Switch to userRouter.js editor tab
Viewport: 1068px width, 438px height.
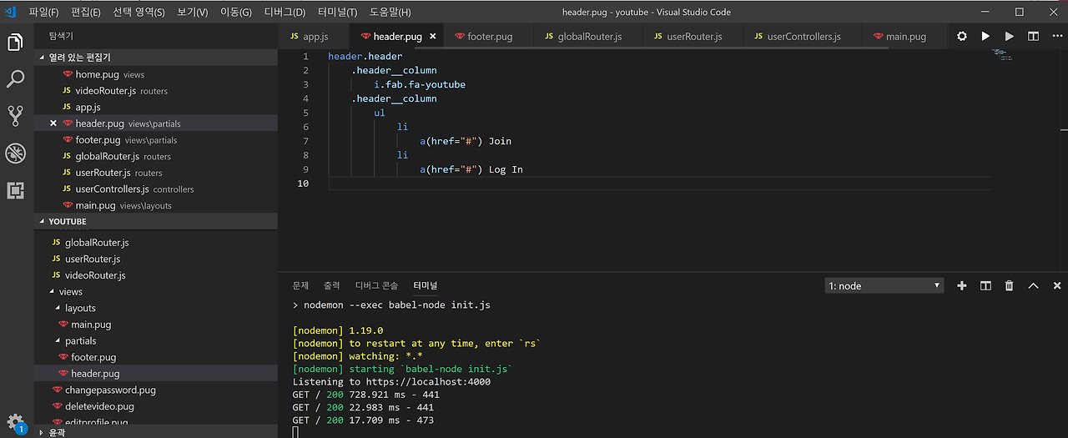tap(693, 37)
